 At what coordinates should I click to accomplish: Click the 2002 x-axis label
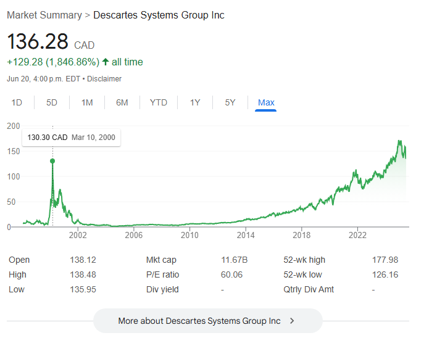coord(78,235)
